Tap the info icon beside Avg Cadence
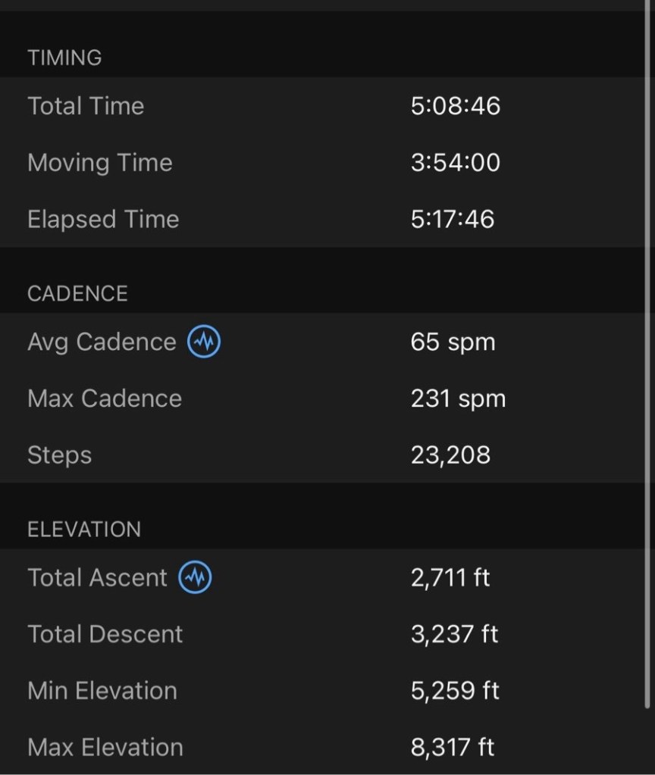Viewport: 655px width, 775px height. 204,342
